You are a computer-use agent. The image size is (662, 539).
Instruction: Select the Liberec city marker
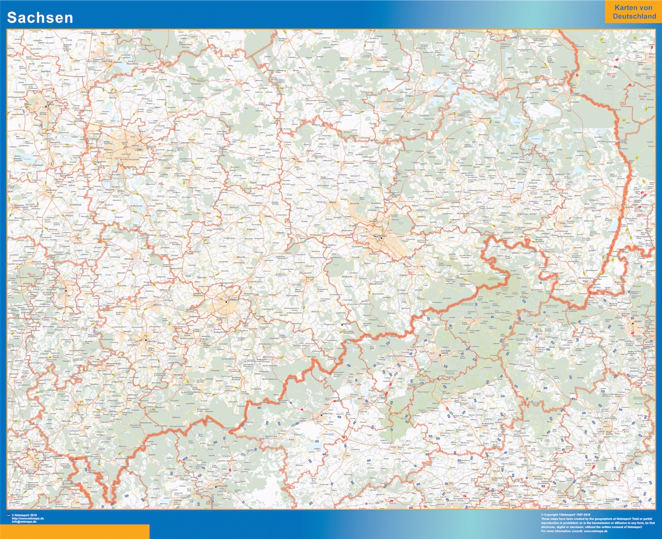pyautogui.click(x=633, y=323)
